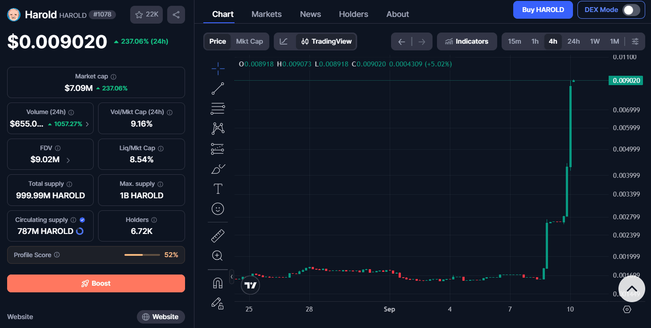Open the Website link button
Image resolution: width=651 pixels, height=328 pixels.
coord(161,317)
